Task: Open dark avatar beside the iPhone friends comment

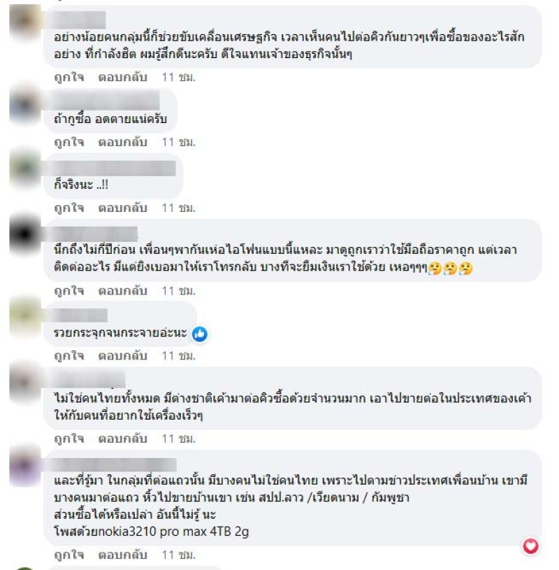Action: point(24,234)
